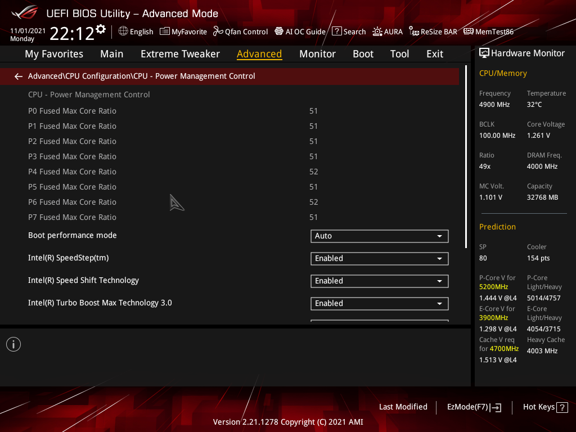
Task: Toggle ReSize BAR icon
Action: pos(414,31)
